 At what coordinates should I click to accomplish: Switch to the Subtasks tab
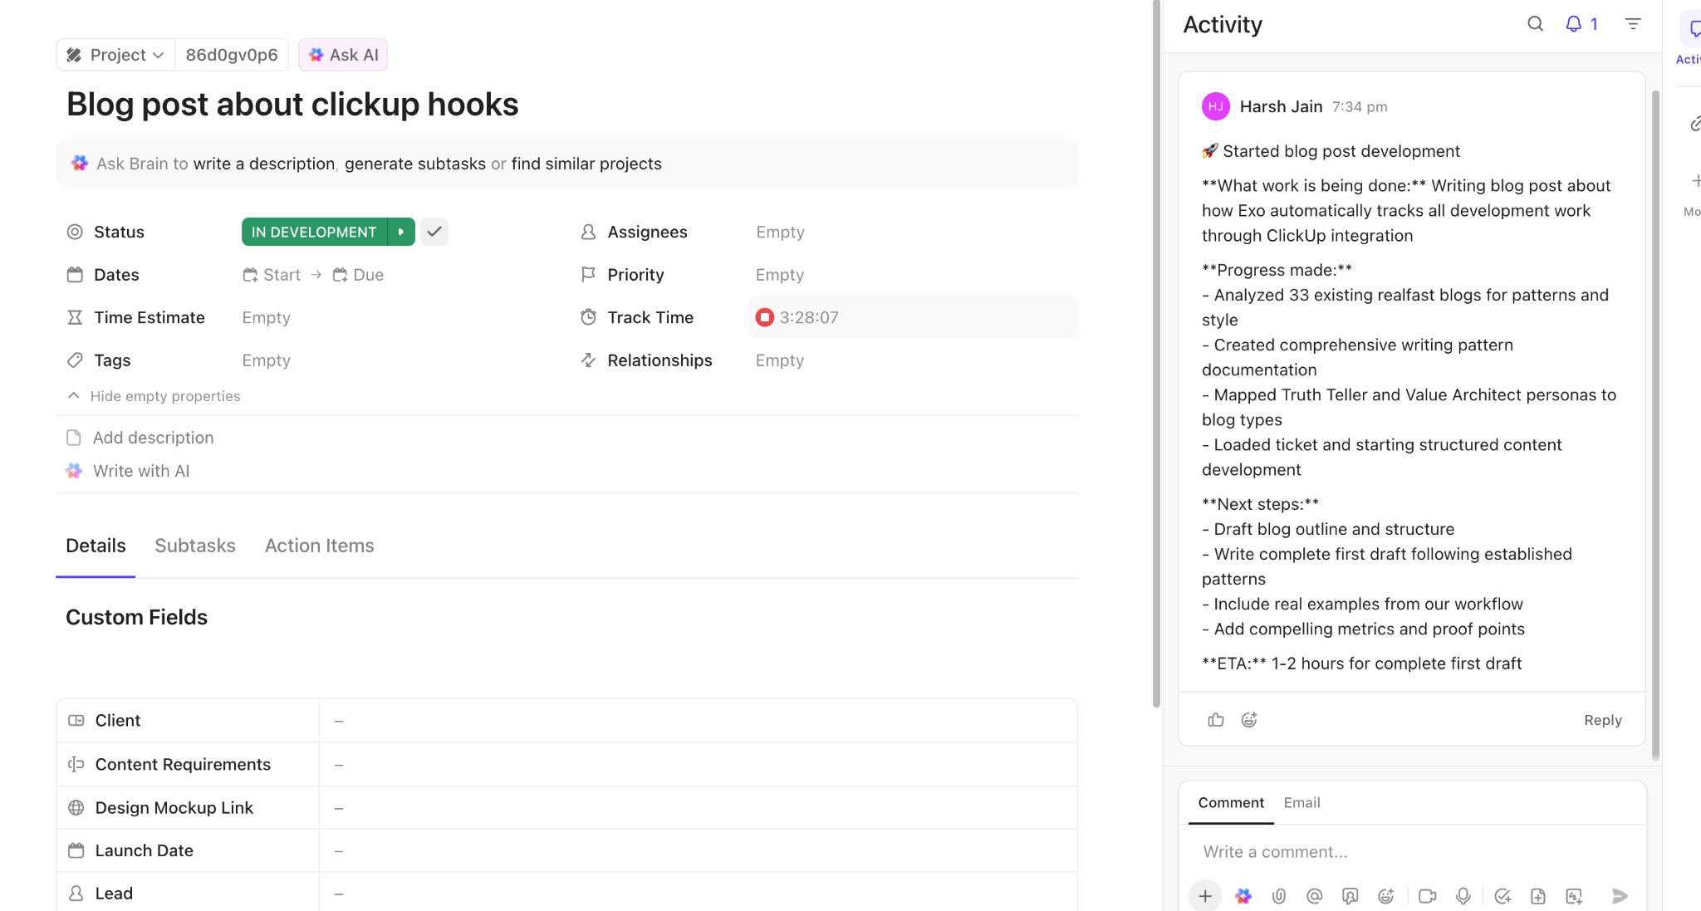[195, 546]
